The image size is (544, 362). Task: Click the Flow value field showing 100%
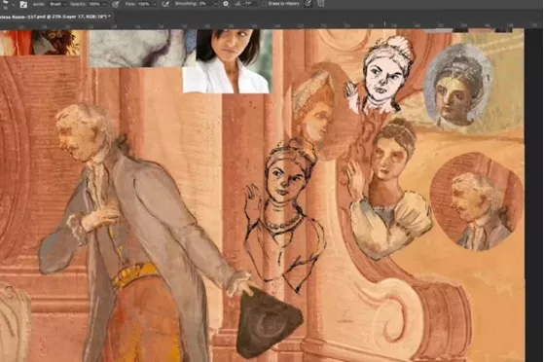pyautogui.click(x=143, y=4)
